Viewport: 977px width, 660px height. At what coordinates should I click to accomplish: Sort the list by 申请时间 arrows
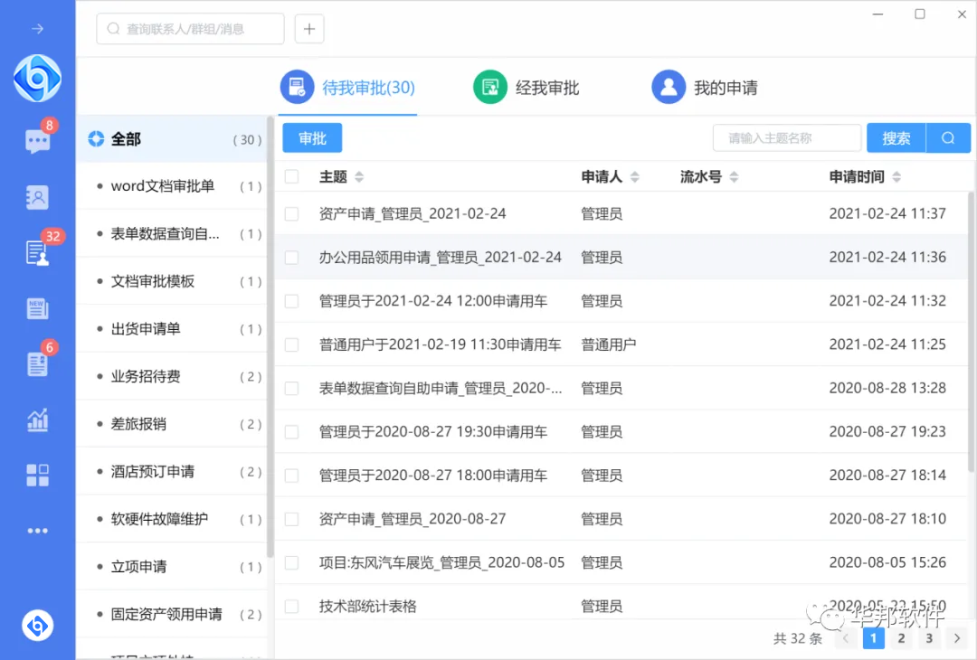pos(896,177)
